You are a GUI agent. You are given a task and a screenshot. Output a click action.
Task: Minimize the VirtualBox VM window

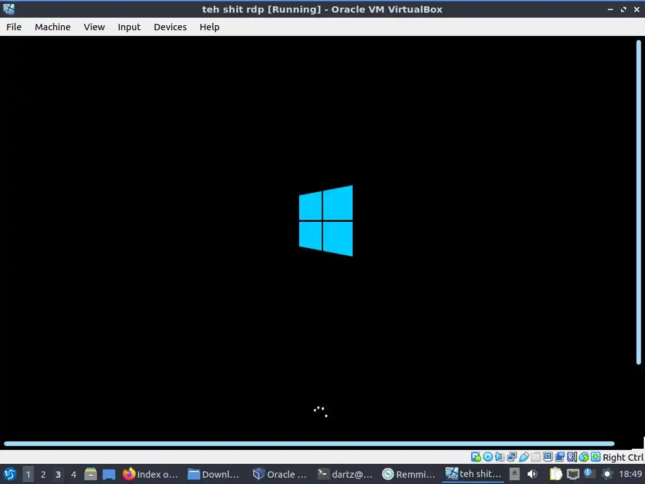pyautogui.click(x=610, y=9)
